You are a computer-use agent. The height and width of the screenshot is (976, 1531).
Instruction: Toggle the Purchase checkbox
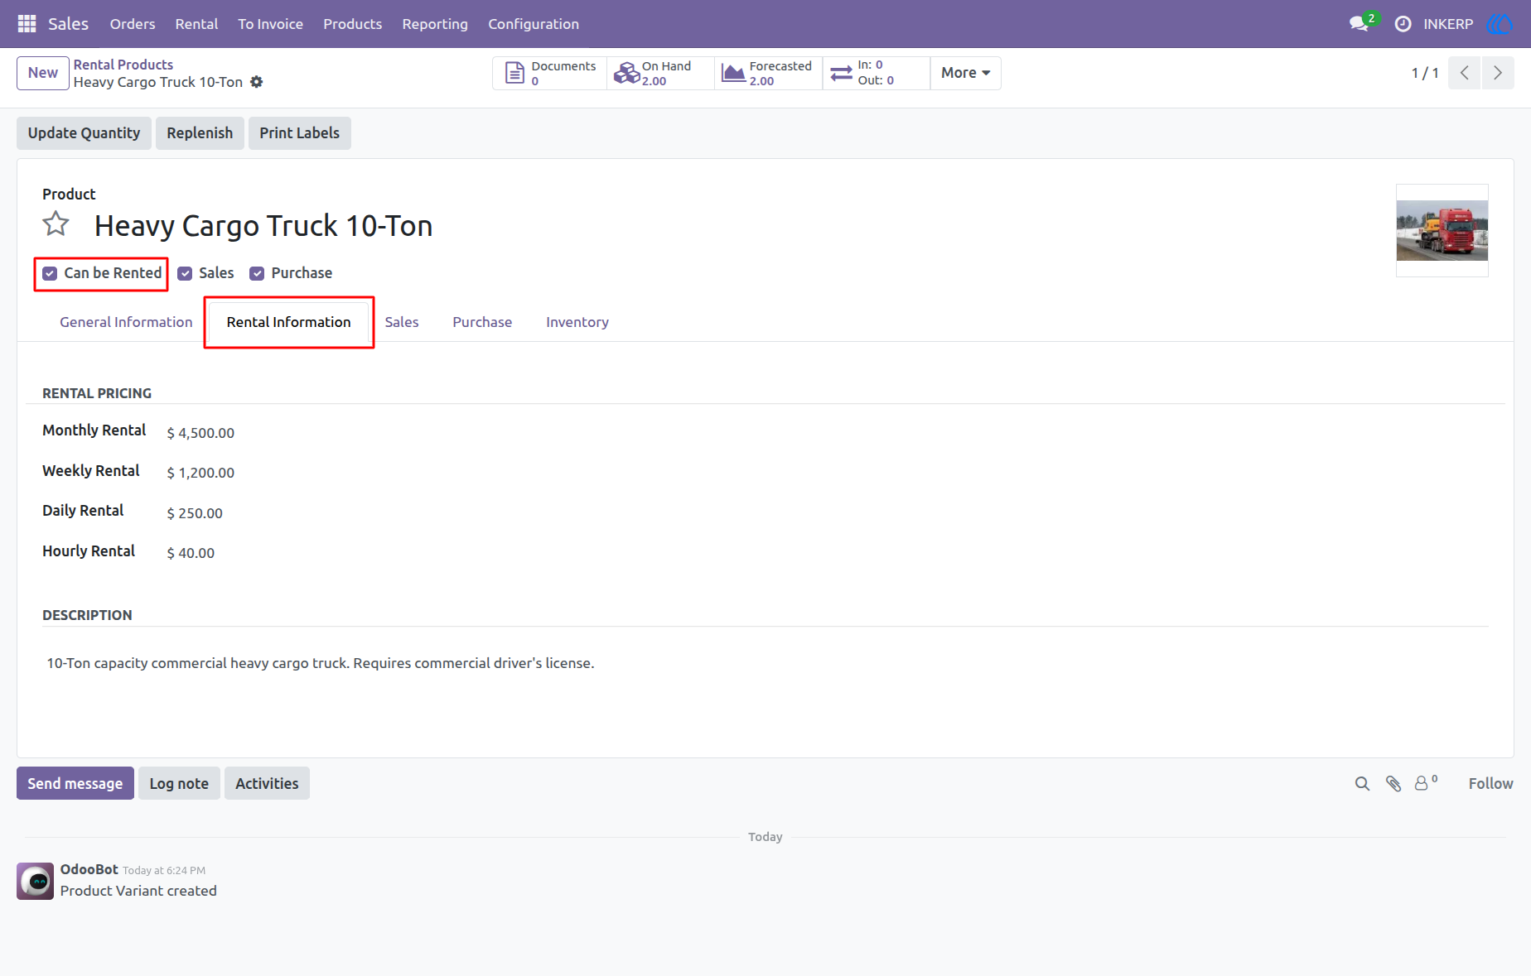coord(257,273)
